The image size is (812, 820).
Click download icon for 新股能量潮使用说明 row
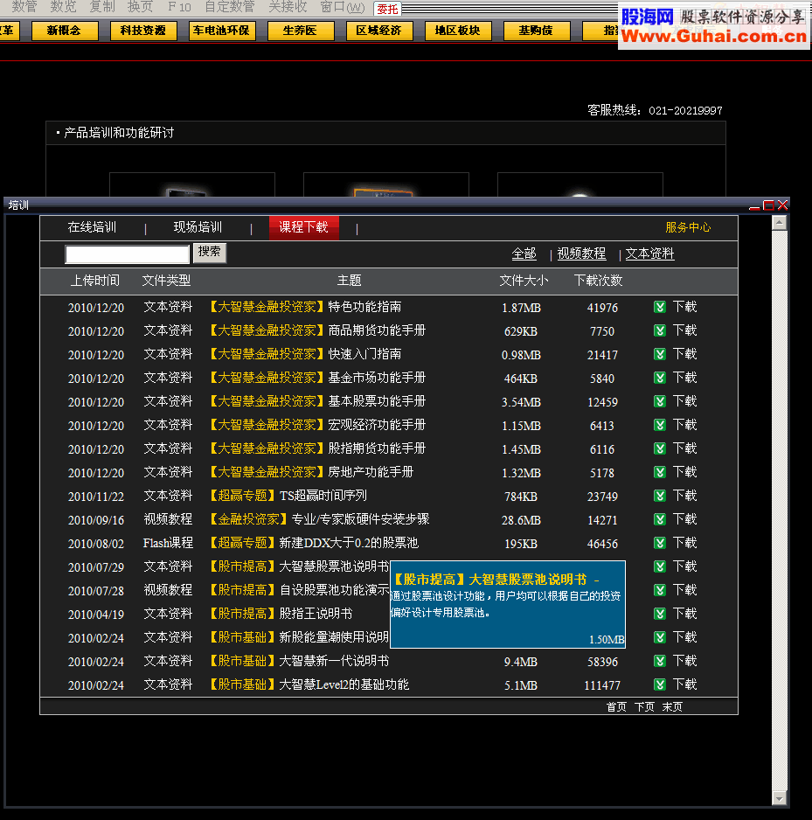(659, 637)
